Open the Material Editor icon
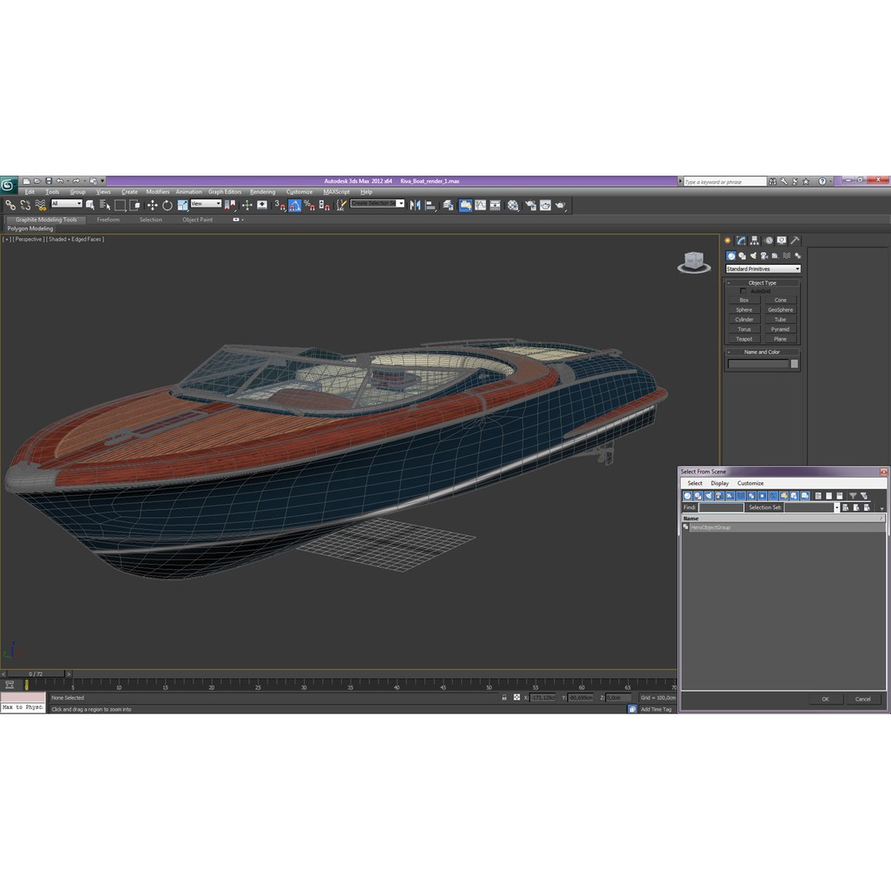This screenshot has height=891, width=891. pos(513,205)
